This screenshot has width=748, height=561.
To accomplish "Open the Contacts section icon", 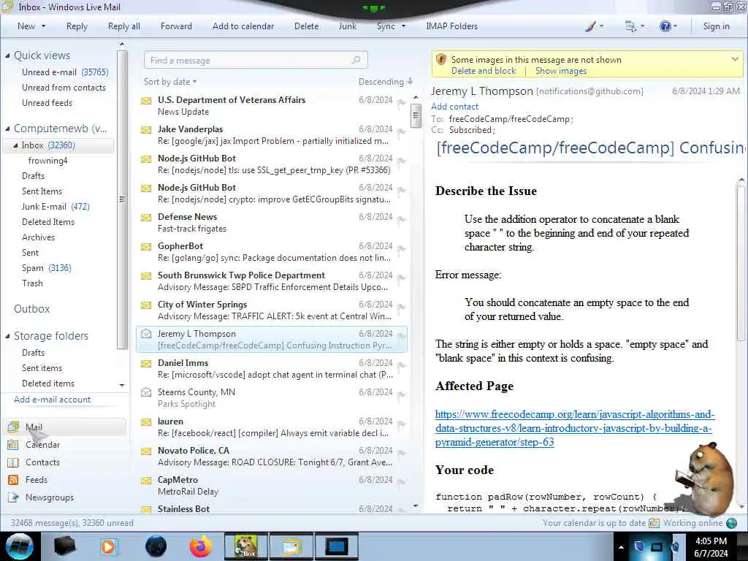I will (x=13, y=462).
